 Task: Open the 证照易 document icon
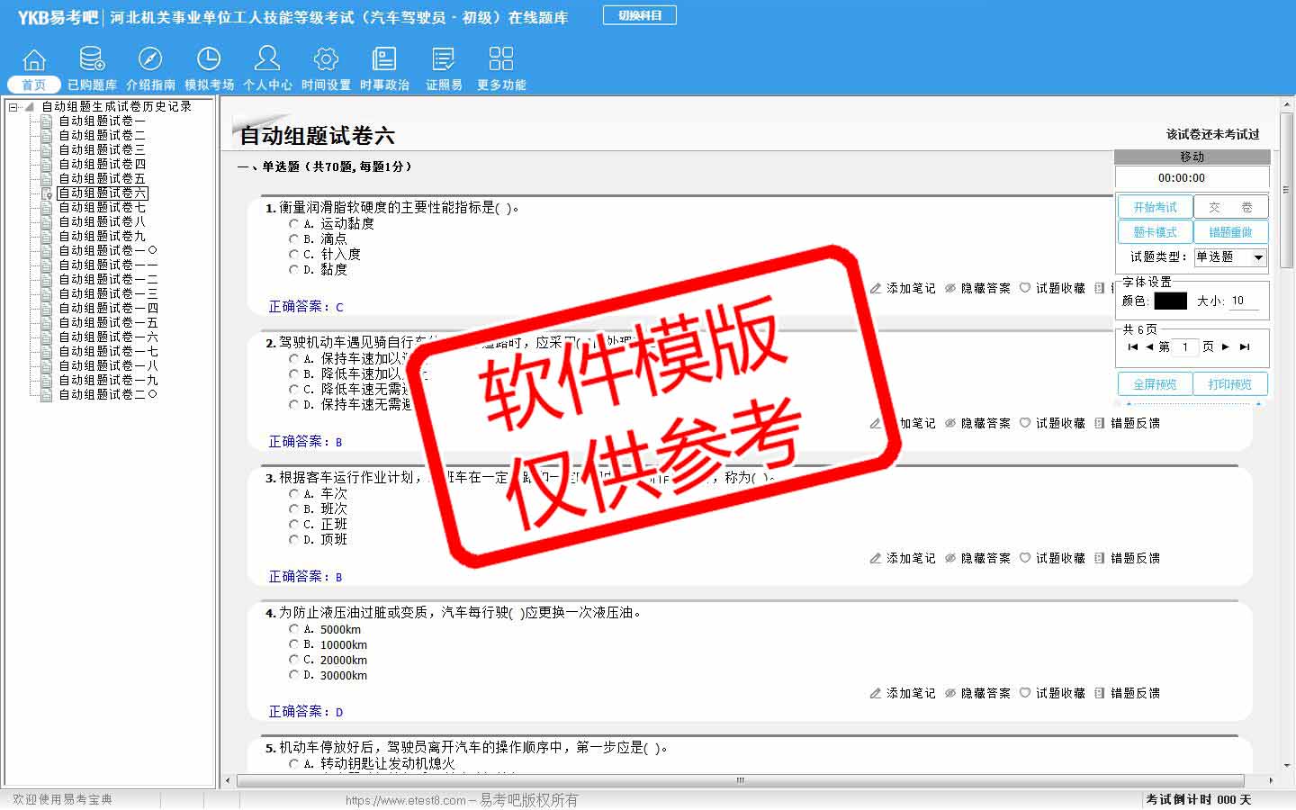(444, 59)
